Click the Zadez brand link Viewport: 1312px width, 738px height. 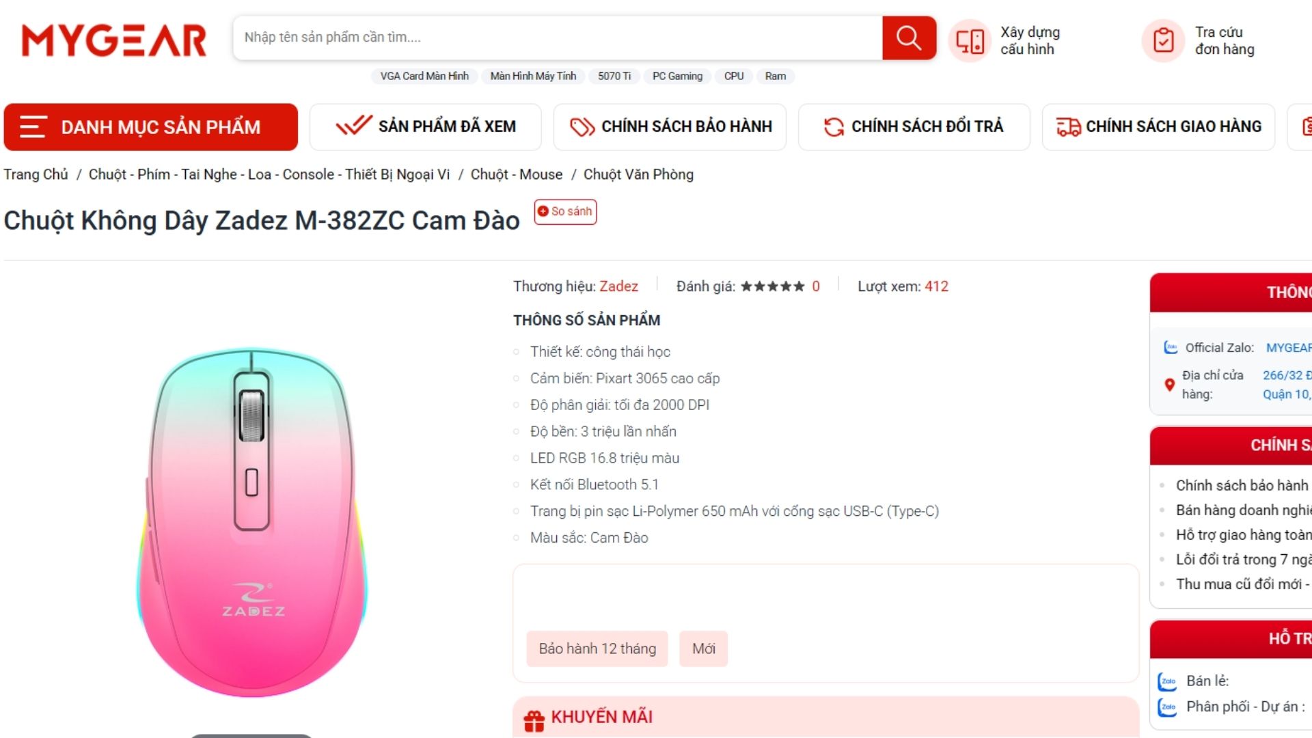pos(618,286)
